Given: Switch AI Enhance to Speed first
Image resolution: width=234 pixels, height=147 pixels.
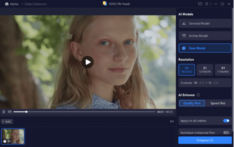Looking at the screenshot, I should [x=218, y=103].
